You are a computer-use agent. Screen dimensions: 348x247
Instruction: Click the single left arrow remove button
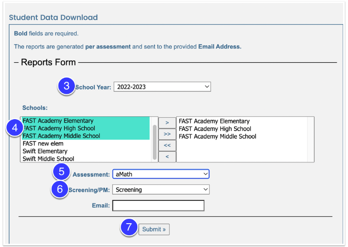(167, 156)
